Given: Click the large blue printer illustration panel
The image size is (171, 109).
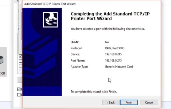Looking at the screenshot, I should point(42,52).
